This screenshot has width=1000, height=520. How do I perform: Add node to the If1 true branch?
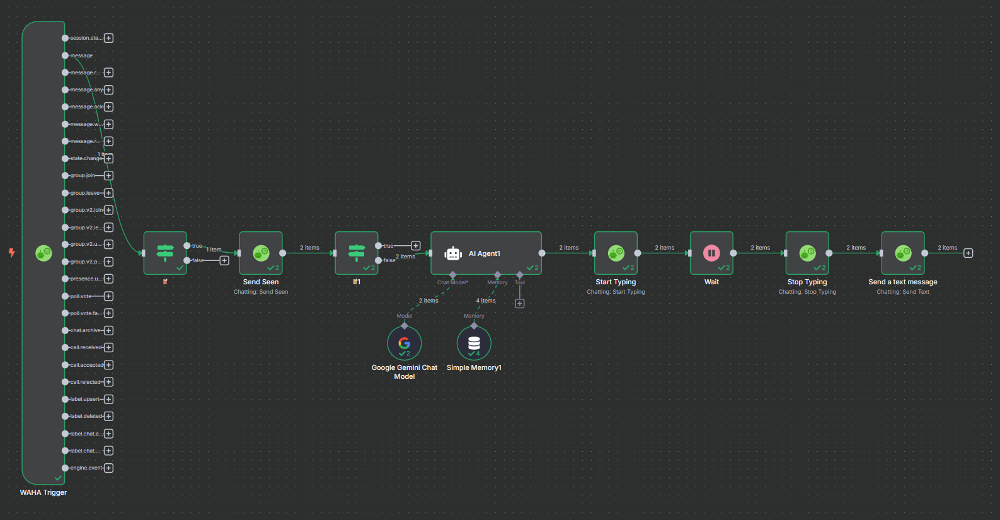point(416,246)
